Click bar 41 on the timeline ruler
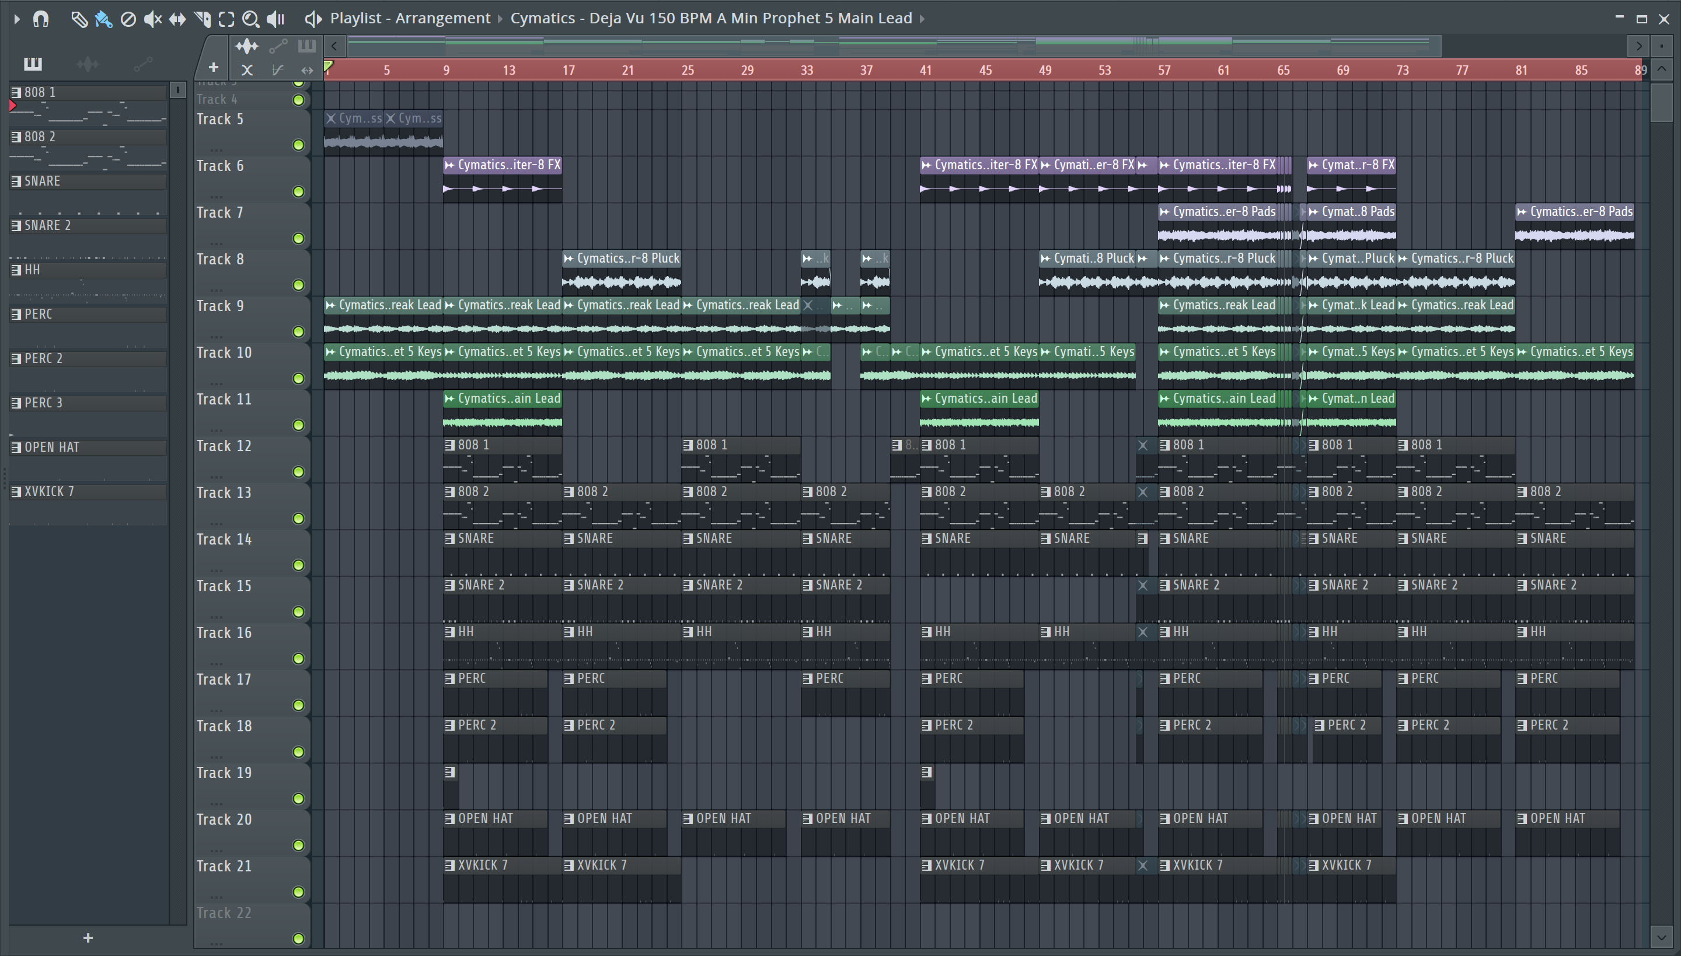The height and width of the screenshot is (956, 1681). pos(925,70)
